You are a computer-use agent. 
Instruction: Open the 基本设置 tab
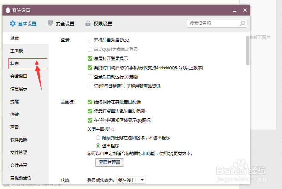point(23,24)
